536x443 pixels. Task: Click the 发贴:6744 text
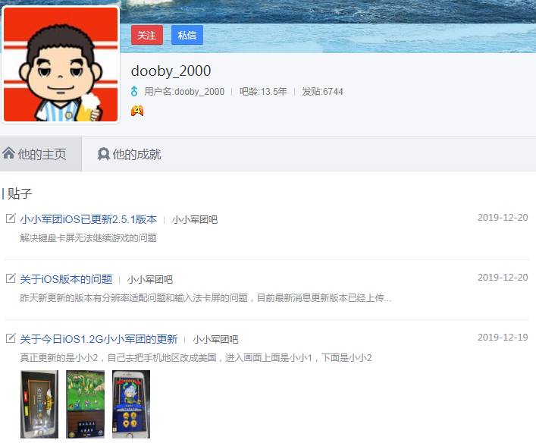(x=322, y=92)
